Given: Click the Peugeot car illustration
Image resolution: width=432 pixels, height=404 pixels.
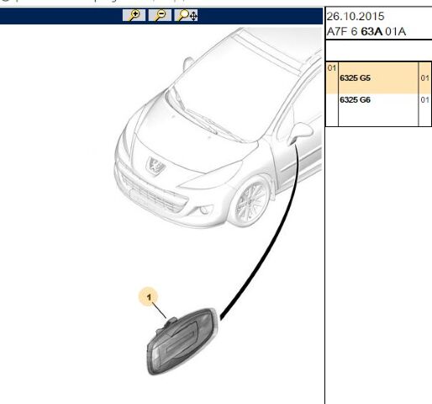Looking at the screenshot, I should pyautogui.click(x=219, y=128).
